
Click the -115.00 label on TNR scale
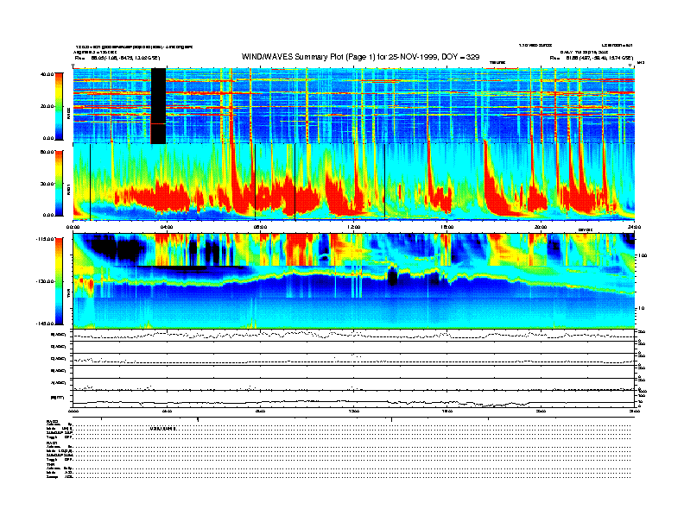click(46, 239)
